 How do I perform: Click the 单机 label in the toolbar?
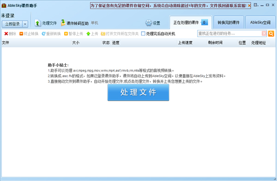[x=95, y=23]
